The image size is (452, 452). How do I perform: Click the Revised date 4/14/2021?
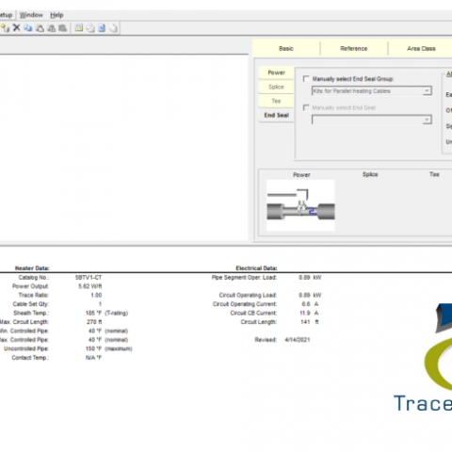(298, 340)
